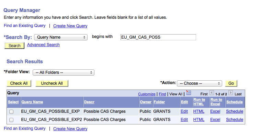The height and width of the screenshot is (135, 261).
Task: Edit the EU_GM_CAS_POSSIBLE_EXP2 query
Action: [x=184, y=120]
